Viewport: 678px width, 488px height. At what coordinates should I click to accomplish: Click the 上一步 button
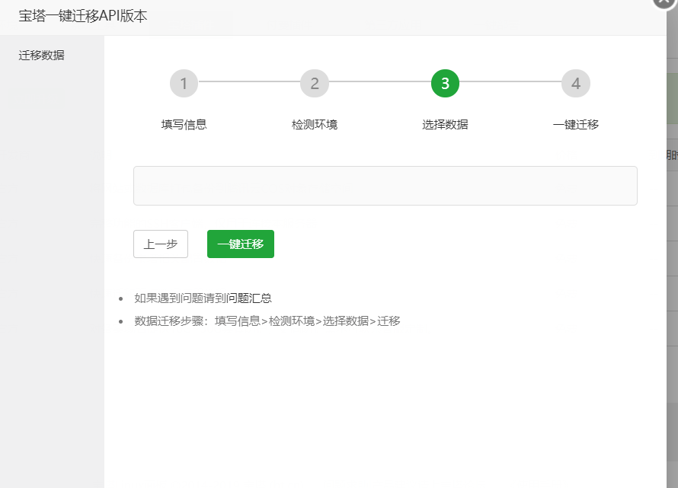(160, 244)
